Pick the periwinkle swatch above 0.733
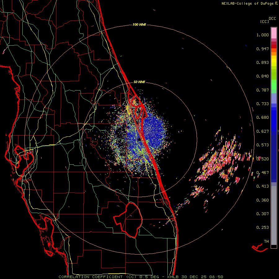Image resolution: width=279 pixels, height=279 pixels. click(x=274, y=98)
